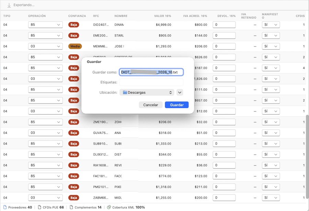The height and width of the screenshot is (211, 309).
Task: Click the NOMBRE column header
Action: tap(121, 16)
